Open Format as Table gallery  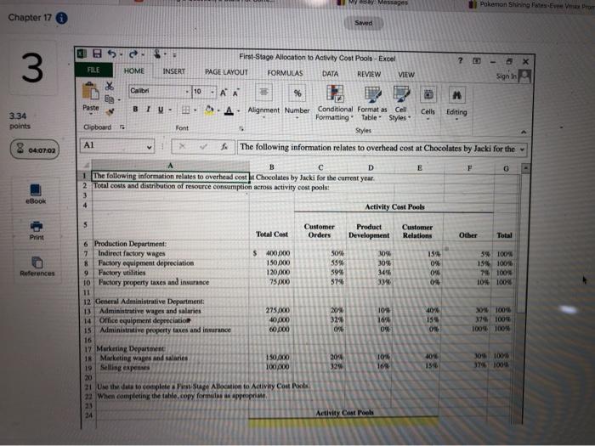[x=372, y=104]
